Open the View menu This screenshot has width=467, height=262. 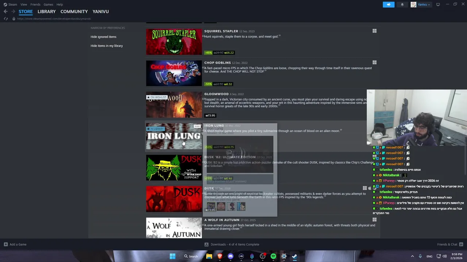pyautogui.click(x=24, y=4)
